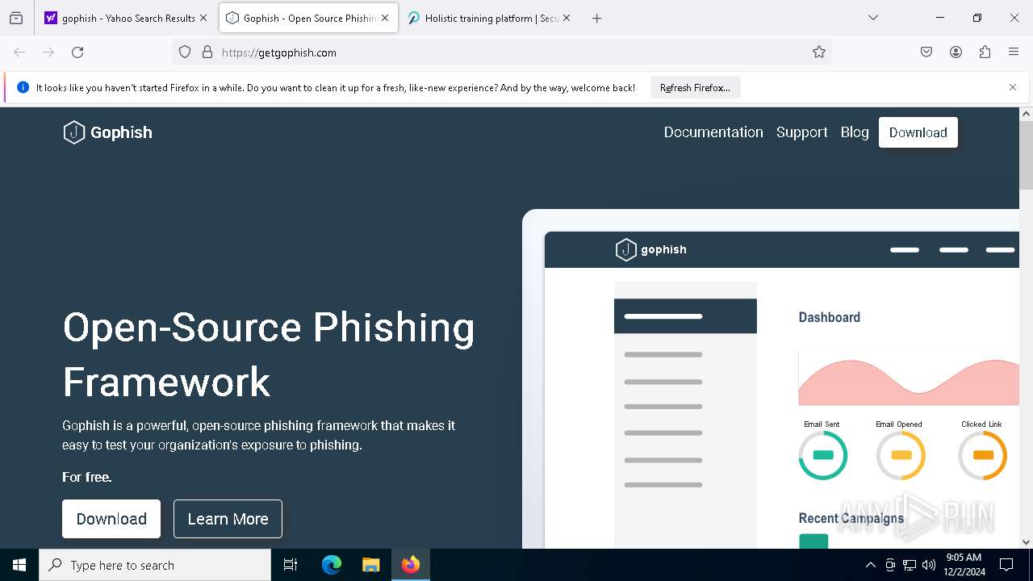Open a new tab with plus button
Image resolution: width=1033 pixels, height=581 pixels.
[x=597, y=18]
